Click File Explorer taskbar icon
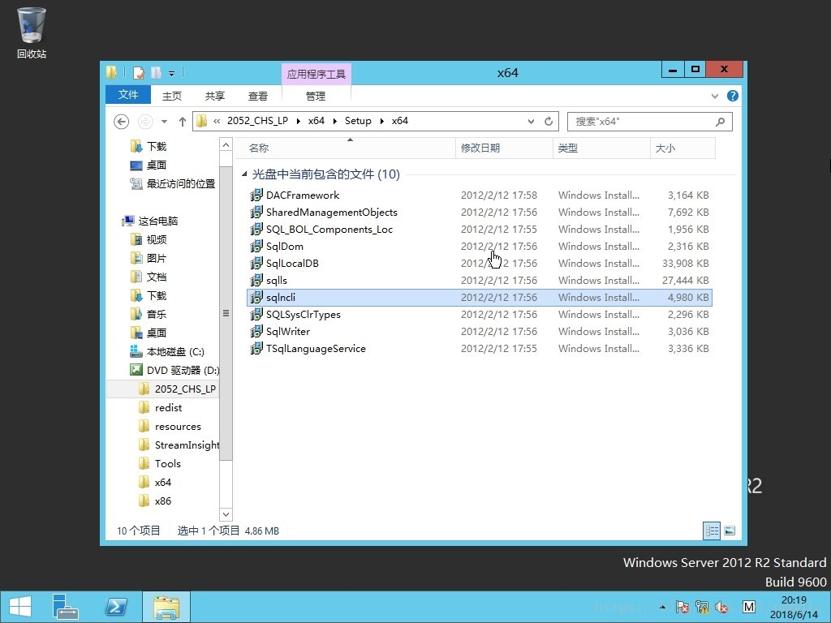Image resolution: width=831 pixels, height=623 pixels. (166, 607)
